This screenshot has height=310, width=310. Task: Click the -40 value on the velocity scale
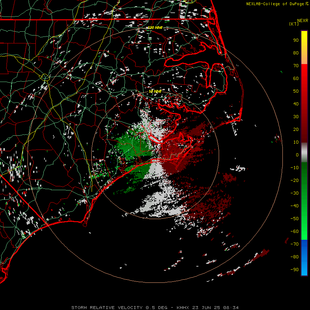point(294,206)
